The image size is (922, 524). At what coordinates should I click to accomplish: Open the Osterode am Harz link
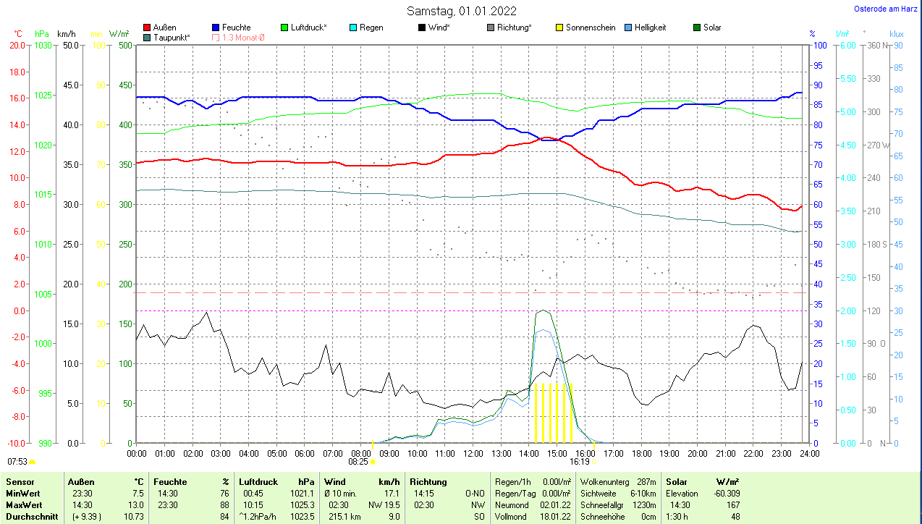coord(887,9)
